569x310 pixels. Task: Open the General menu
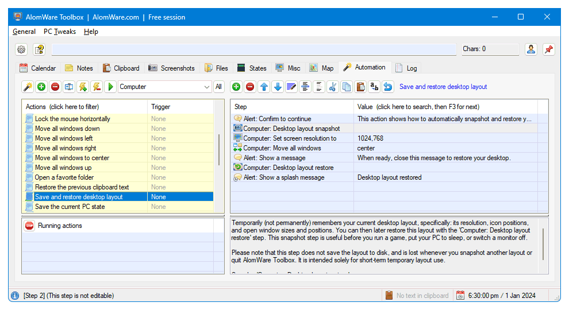[x=24, y=32]
